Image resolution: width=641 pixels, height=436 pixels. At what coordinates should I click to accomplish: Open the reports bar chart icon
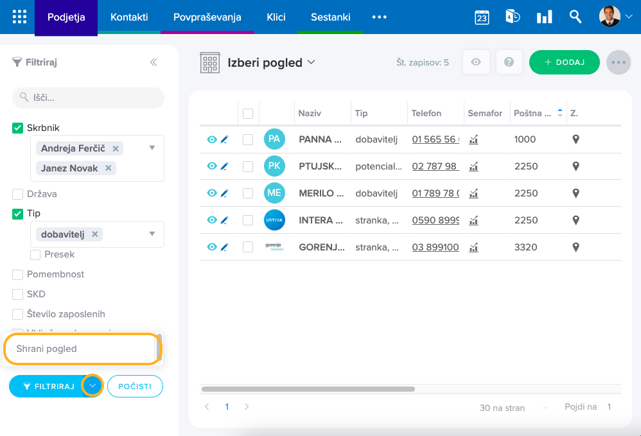click(544, 17)
